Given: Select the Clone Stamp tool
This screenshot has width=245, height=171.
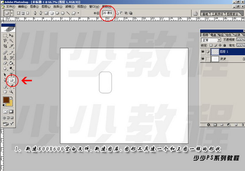Looking at the screenshot, I should (5, 58).
